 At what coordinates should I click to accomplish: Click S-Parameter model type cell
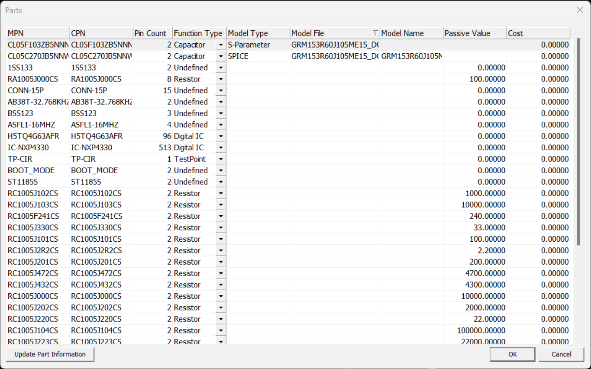point(258,45)
